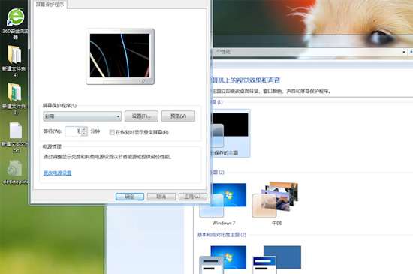Select the Windows 7 Basic theme thumbnail
The image size is (413, 274).
click(x=223, y=260)
